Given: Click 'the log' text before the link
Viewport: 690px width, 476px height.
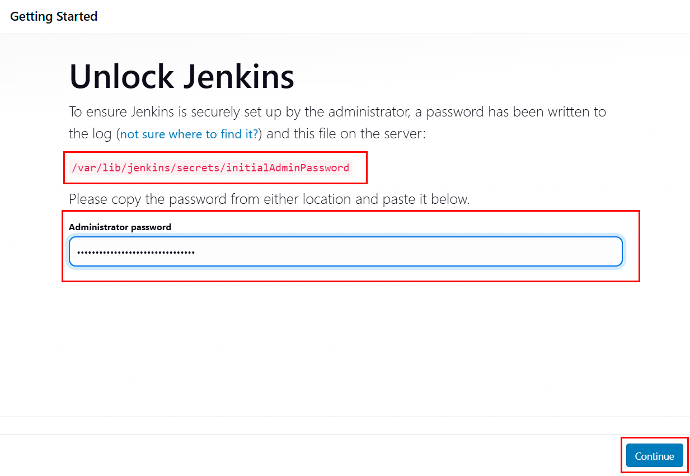Looking at the screenshot, I should (90, 134).
